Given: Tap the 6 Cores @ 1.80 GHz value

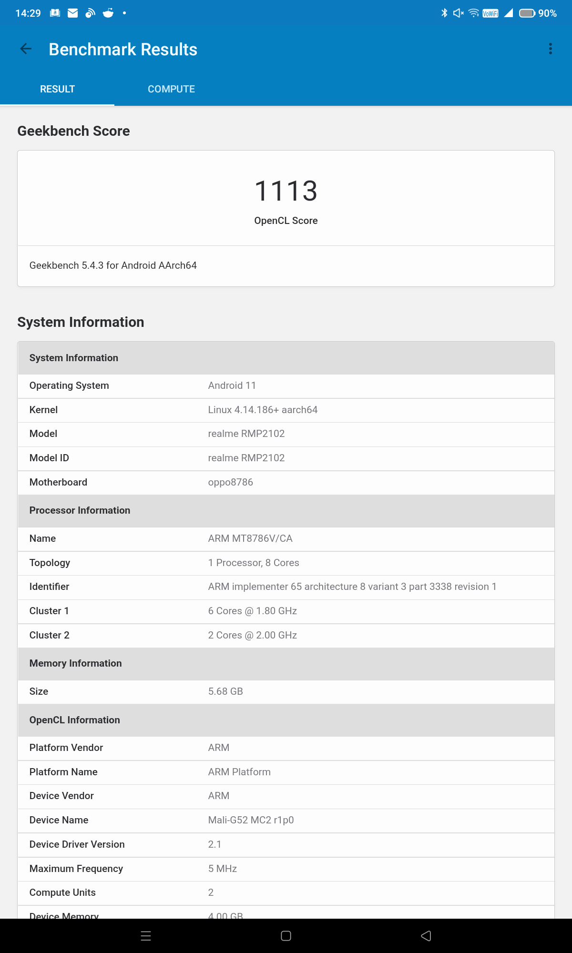Looking at the screenshot, I should tap(253, 611).
